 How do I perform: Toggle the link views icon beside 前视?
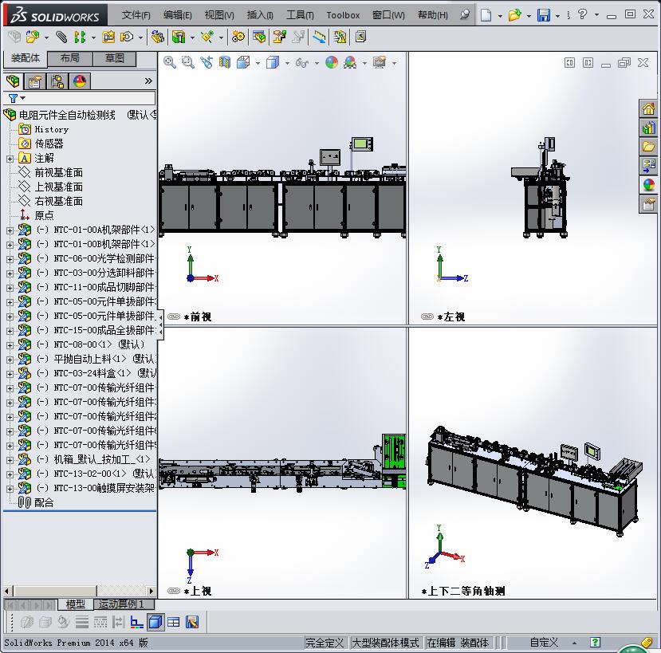tap(174, 317)
